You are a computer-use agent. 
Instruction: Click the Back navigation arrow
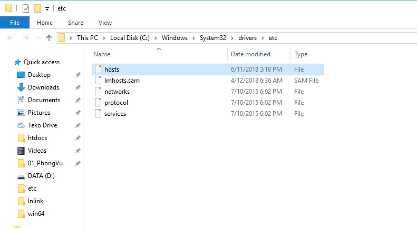[11, 38]
